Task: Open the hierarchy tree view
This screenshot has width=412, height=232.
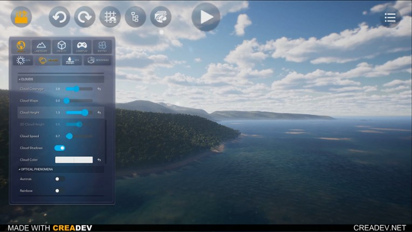Action: tap(135, 17)
